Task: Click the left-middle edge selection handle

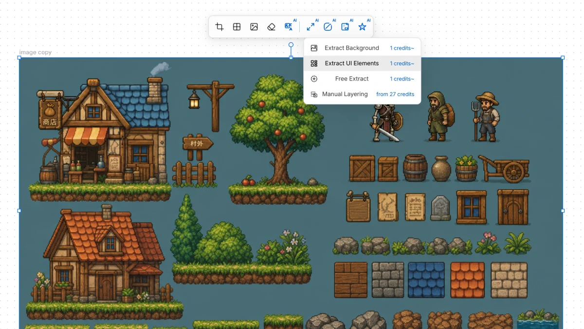Action: pos(19,211)
